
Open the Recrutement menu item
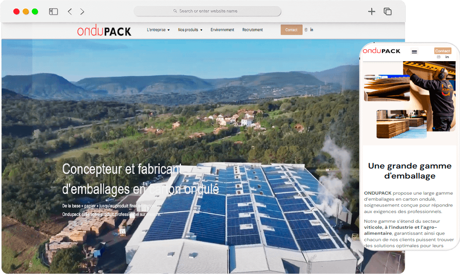252,30
